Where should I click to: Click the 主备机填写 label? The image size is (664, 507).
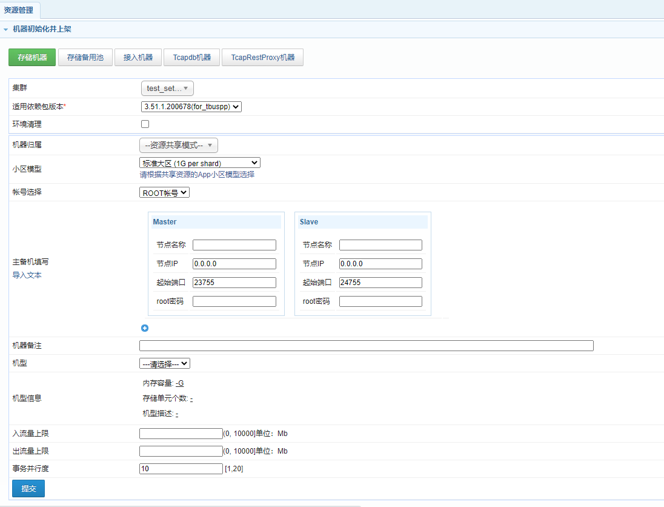(x=30, y=262)
